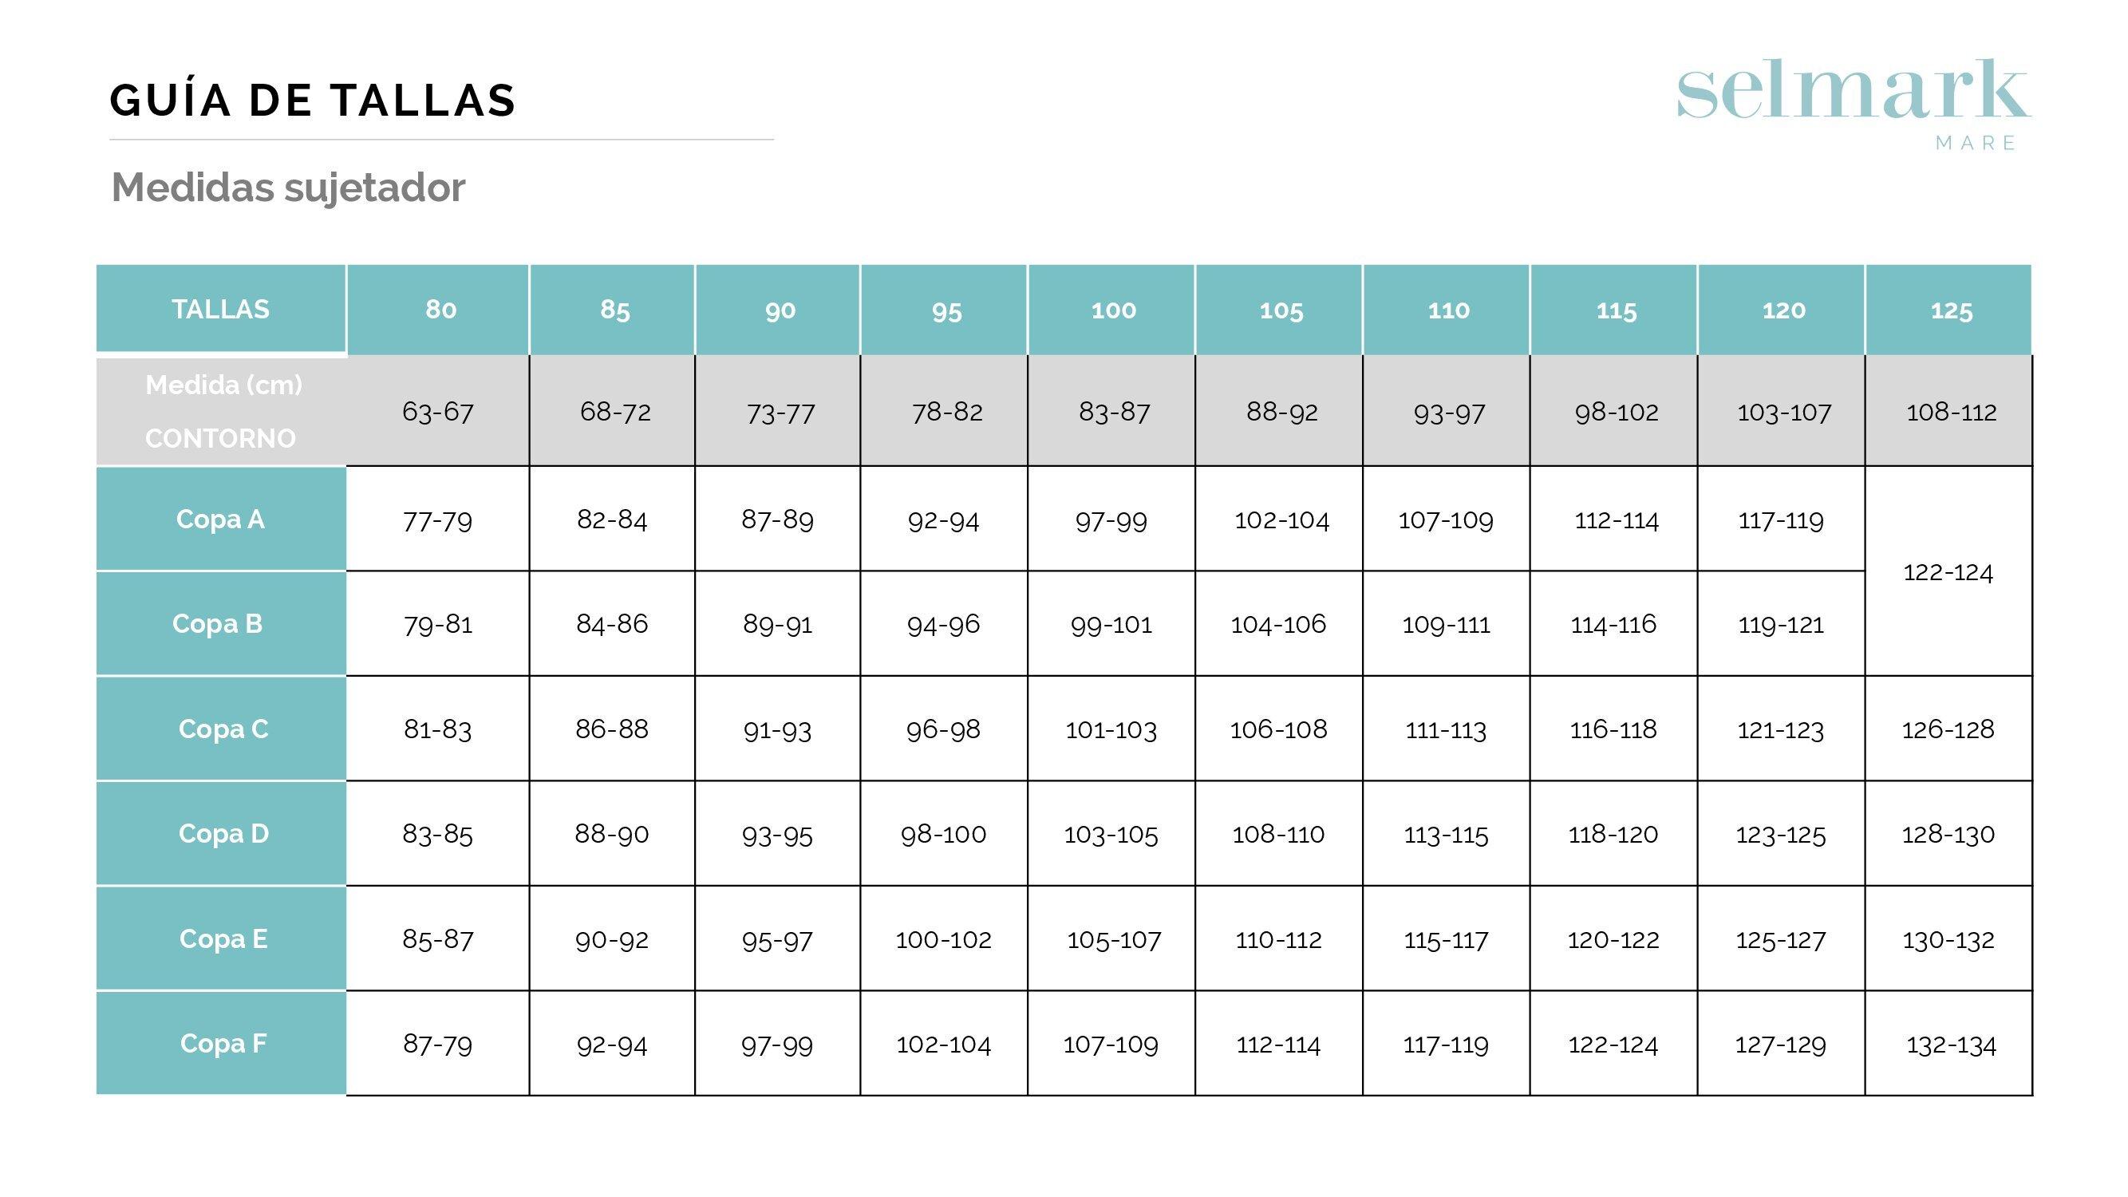Select the size 80 column header
Screen dimensions: 2128x1197
[440, 310]
